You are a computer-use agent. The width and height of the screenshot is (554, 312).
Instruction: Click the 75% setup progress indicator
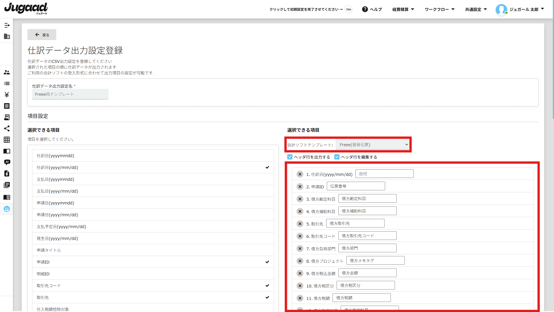point(349,10)
